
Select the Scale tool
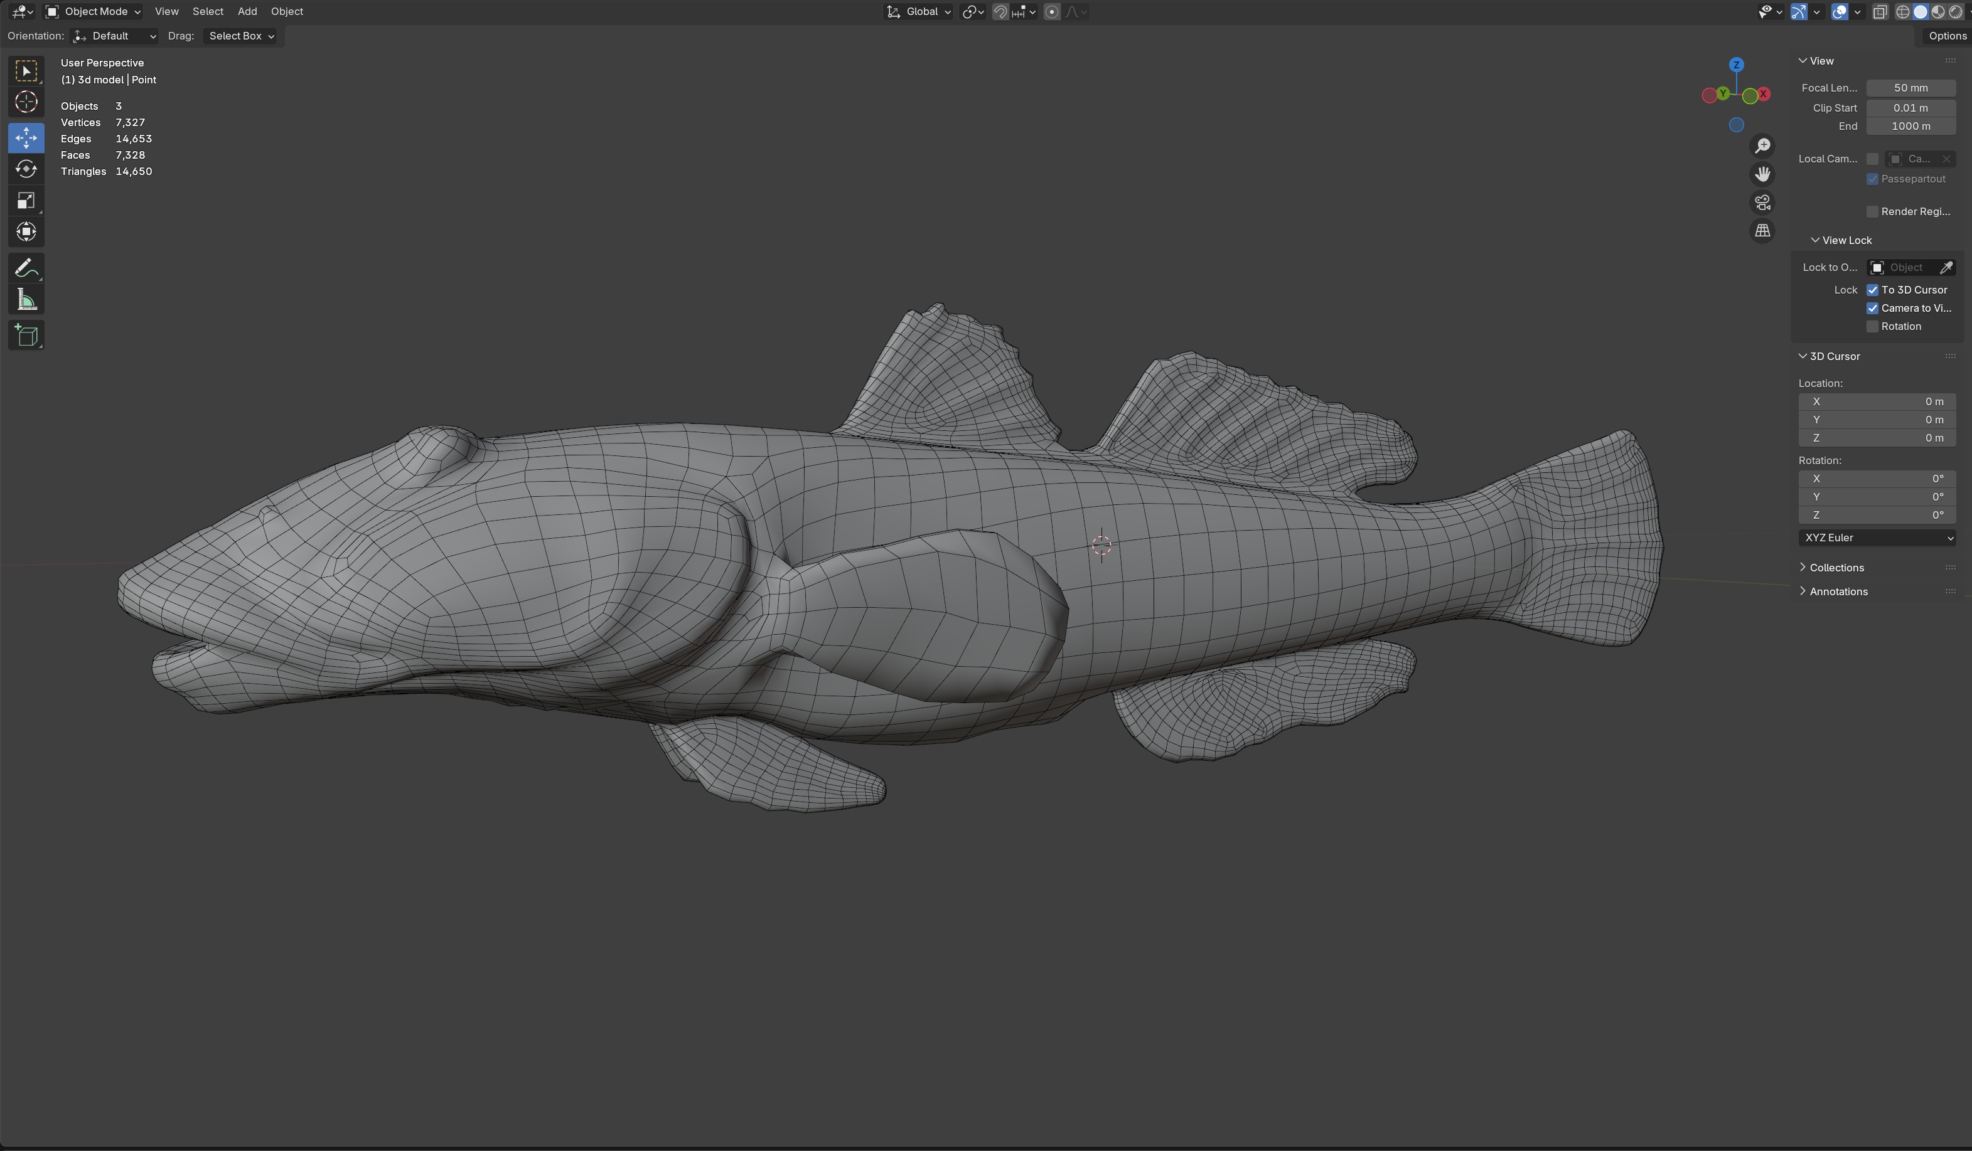[26, 201]
